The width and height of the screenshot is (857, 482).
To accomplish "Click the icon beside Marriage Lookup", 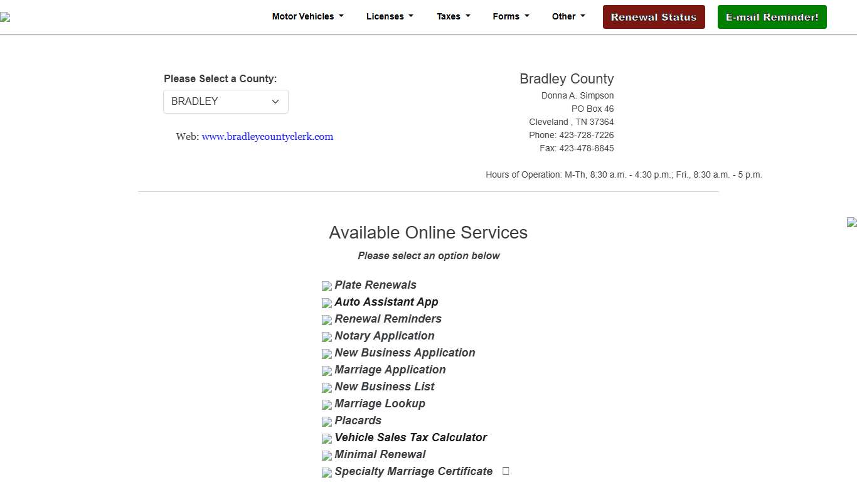I will coord(326,405).
